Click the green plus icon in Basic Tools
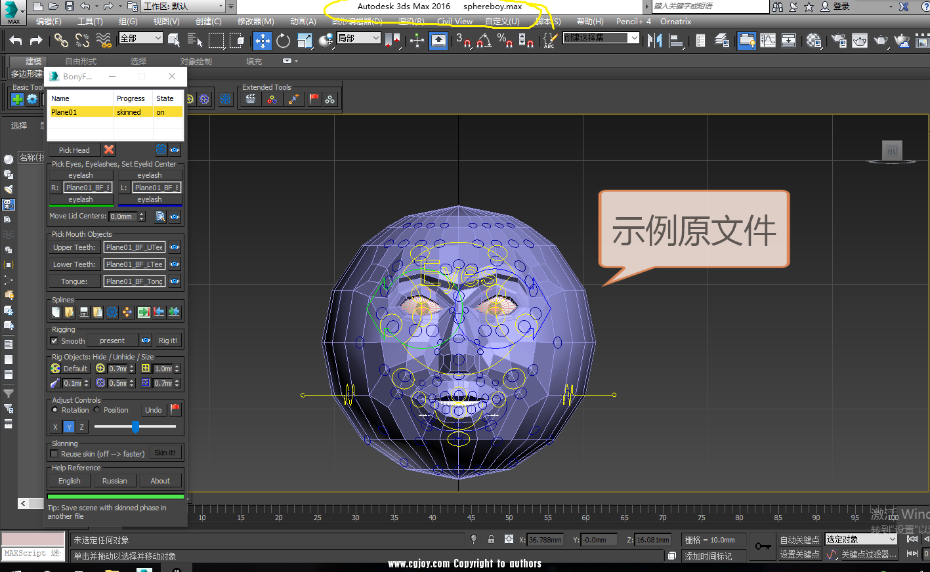The width and height of the screenshot is (930, 572). pyautogui.click(x=18, y=99)
